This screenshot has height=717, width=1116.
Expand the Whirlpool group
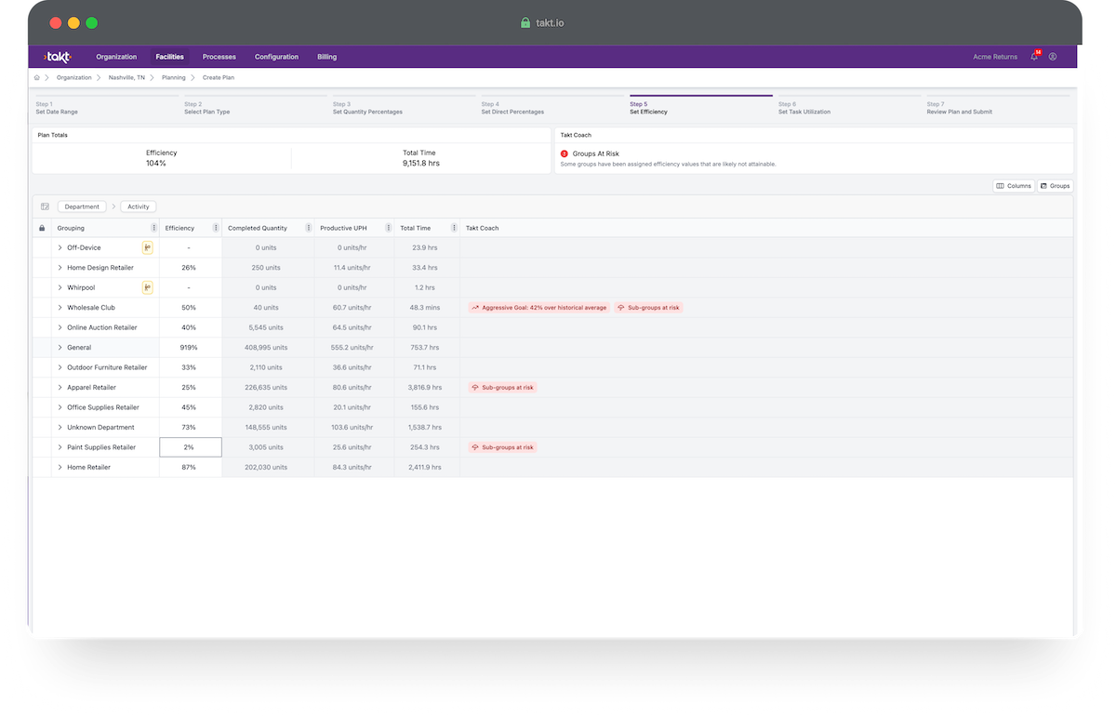[x=60, y=287]
